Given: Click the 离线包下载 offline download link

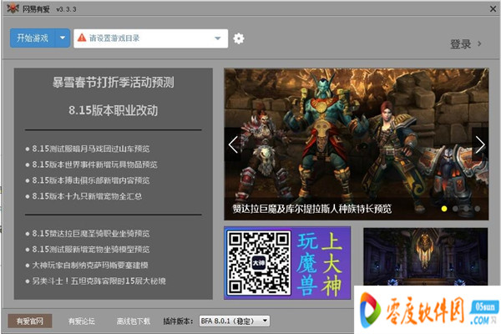Looking at the screenshot, I should [134, 321].
